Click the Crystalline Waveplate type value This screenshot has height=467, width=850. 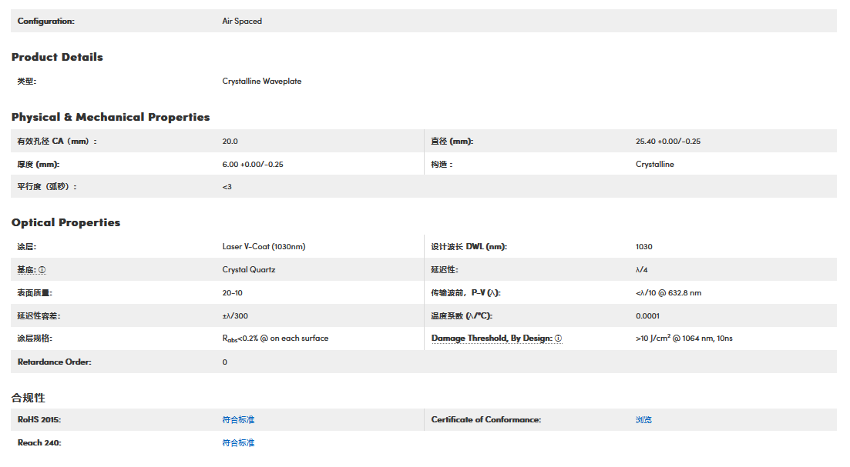pos(261,82)
